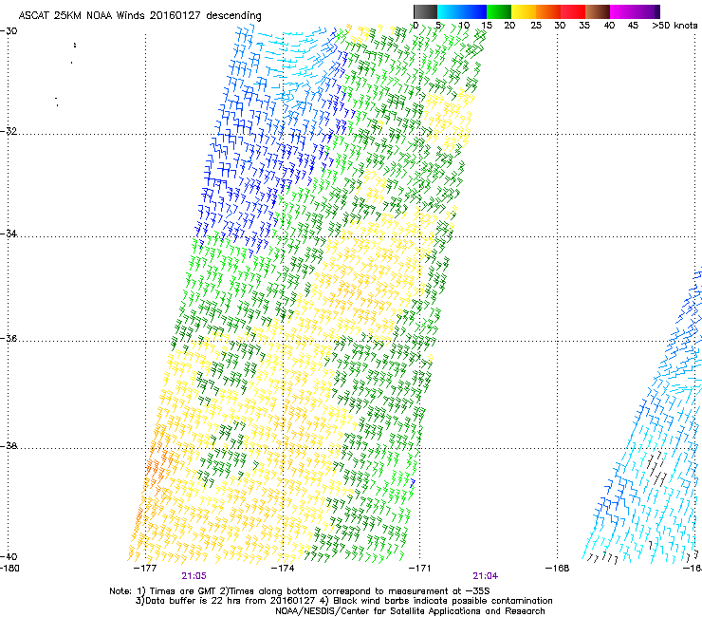This screenshot has height=617, width=702.
Task: Click the 'NOAA/NESDIS/Center for Satellite Applications' credit
Action: (410, 611)
